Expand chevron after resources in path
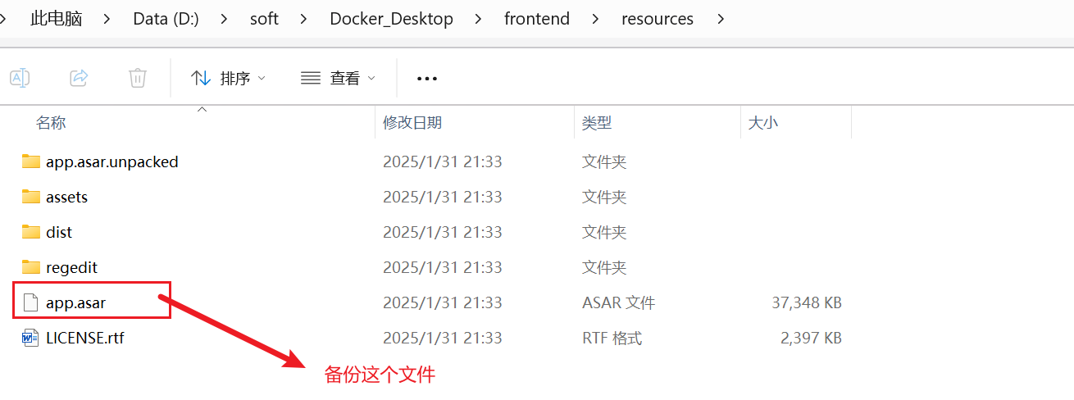 click(721, 19)
